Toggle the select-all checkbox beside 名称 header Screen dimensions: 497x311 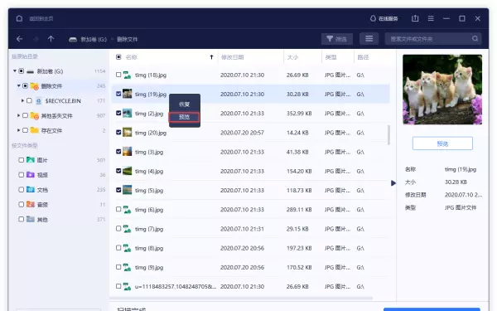(118, 56)
